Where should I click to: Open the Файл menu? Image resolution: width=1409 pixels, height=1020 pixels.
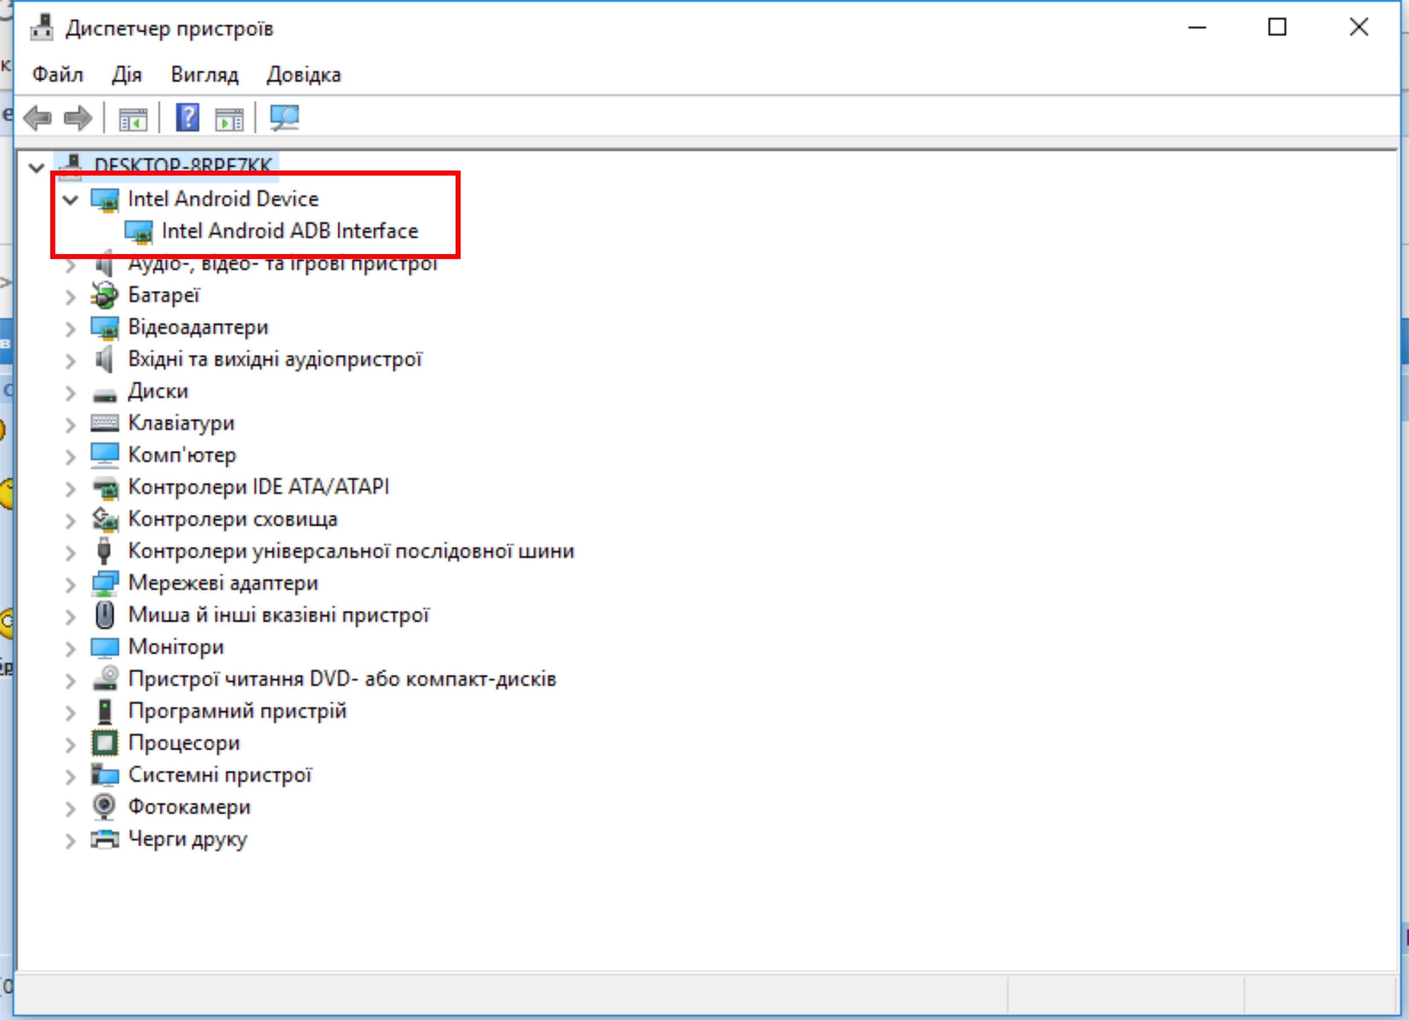click(x=57, y=75)
